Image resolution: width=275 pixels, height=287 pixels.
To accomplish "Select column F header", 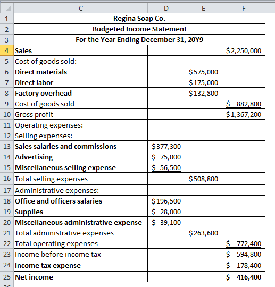I will (x=244, y=8).
